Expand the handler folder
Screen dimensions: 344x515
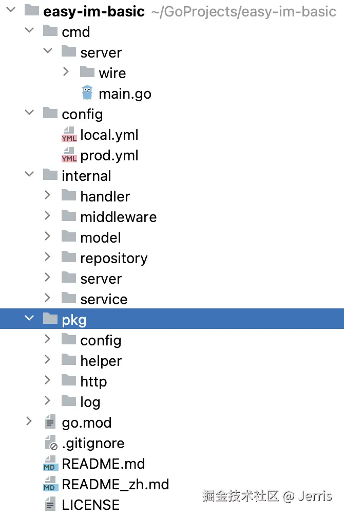click(x=47, y=196)
